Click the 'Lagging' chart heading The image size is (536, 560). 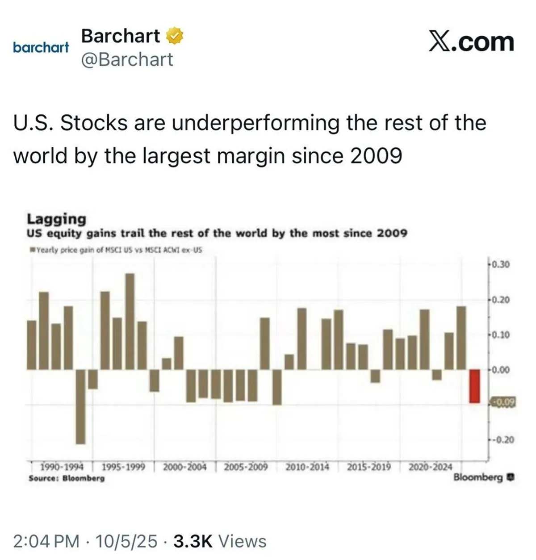coord(56,219)
